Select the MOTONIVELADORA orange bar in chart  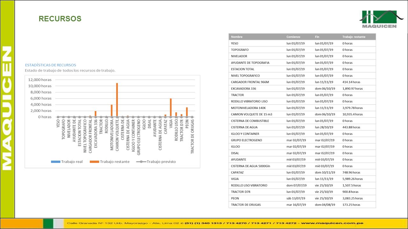(112, 111)
